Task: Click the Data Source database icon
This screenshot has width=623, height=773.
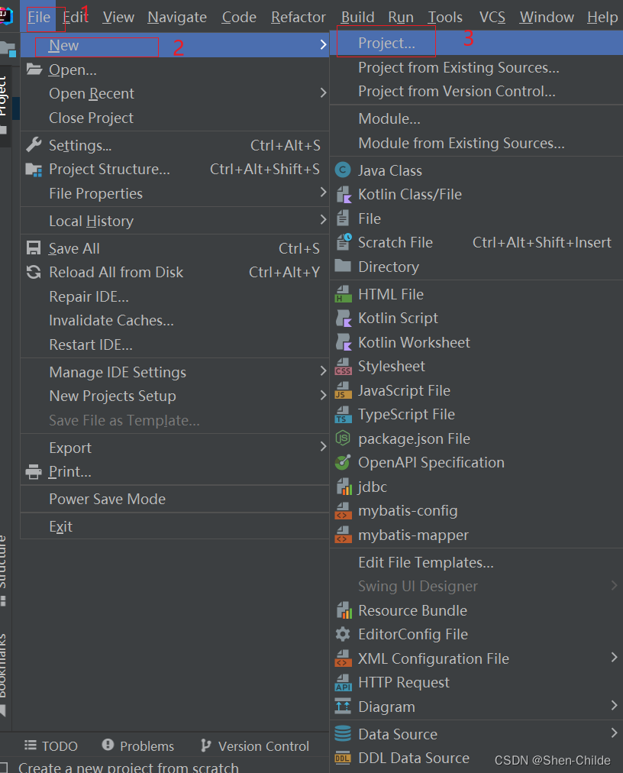Action: pos(343,734)
